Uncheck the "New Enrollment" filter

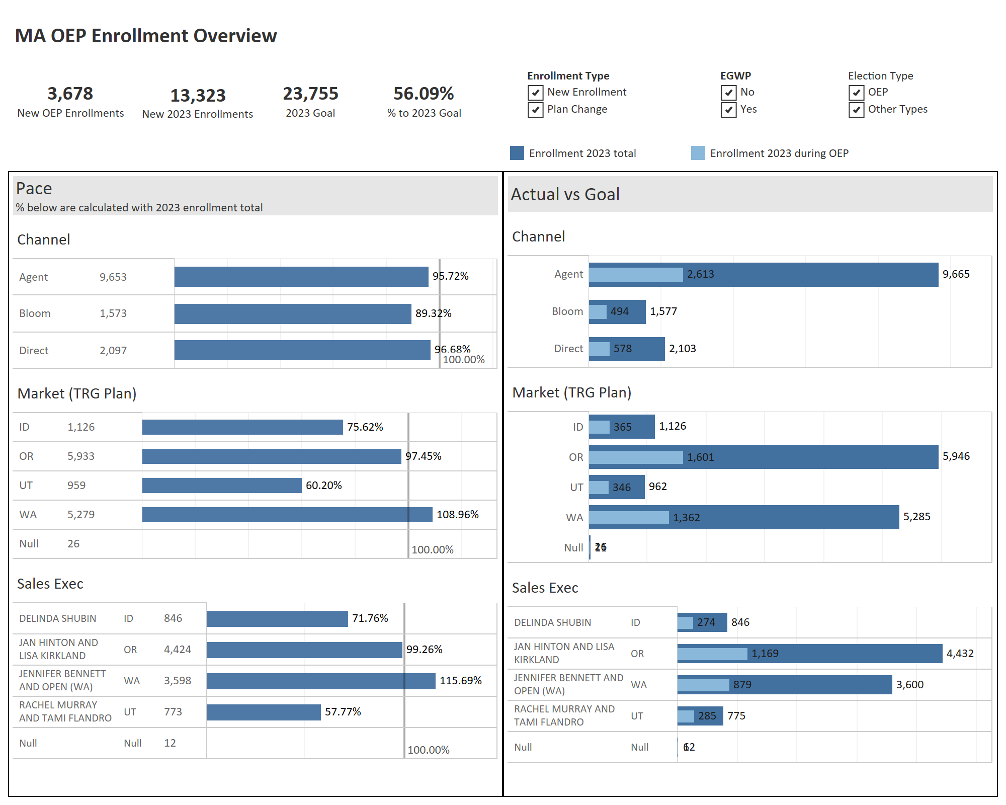click(535, 92)
